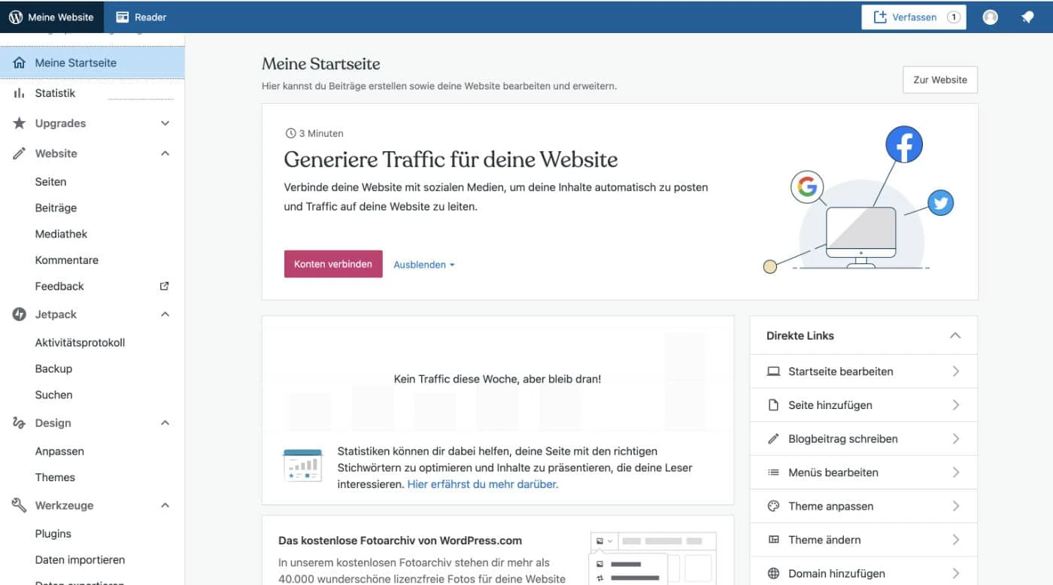Click the pencil icon for Blogbeitrag schreiben

pyautogui.click(x=773, y=438)
